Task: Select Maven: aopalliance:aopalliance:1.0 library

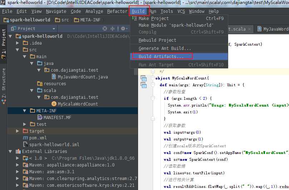Action: [72, 165]
